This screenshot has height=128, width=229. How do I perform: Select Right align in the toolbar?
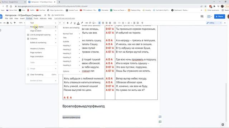(x=107, y=23)
